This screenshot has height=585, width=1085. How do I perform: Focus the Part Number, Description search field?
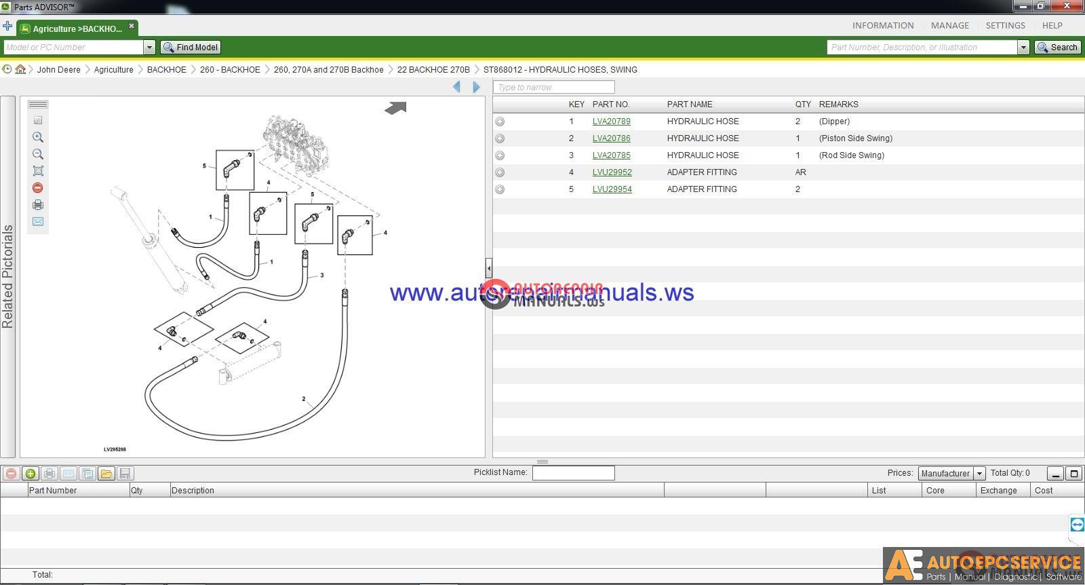(922, 48)
